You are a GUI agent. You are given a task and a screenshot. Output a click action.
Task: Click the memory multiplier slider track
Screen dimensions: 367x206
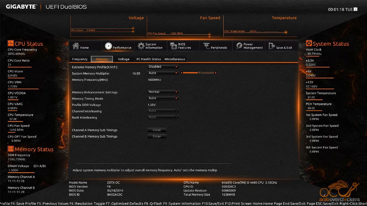[199, 73]
